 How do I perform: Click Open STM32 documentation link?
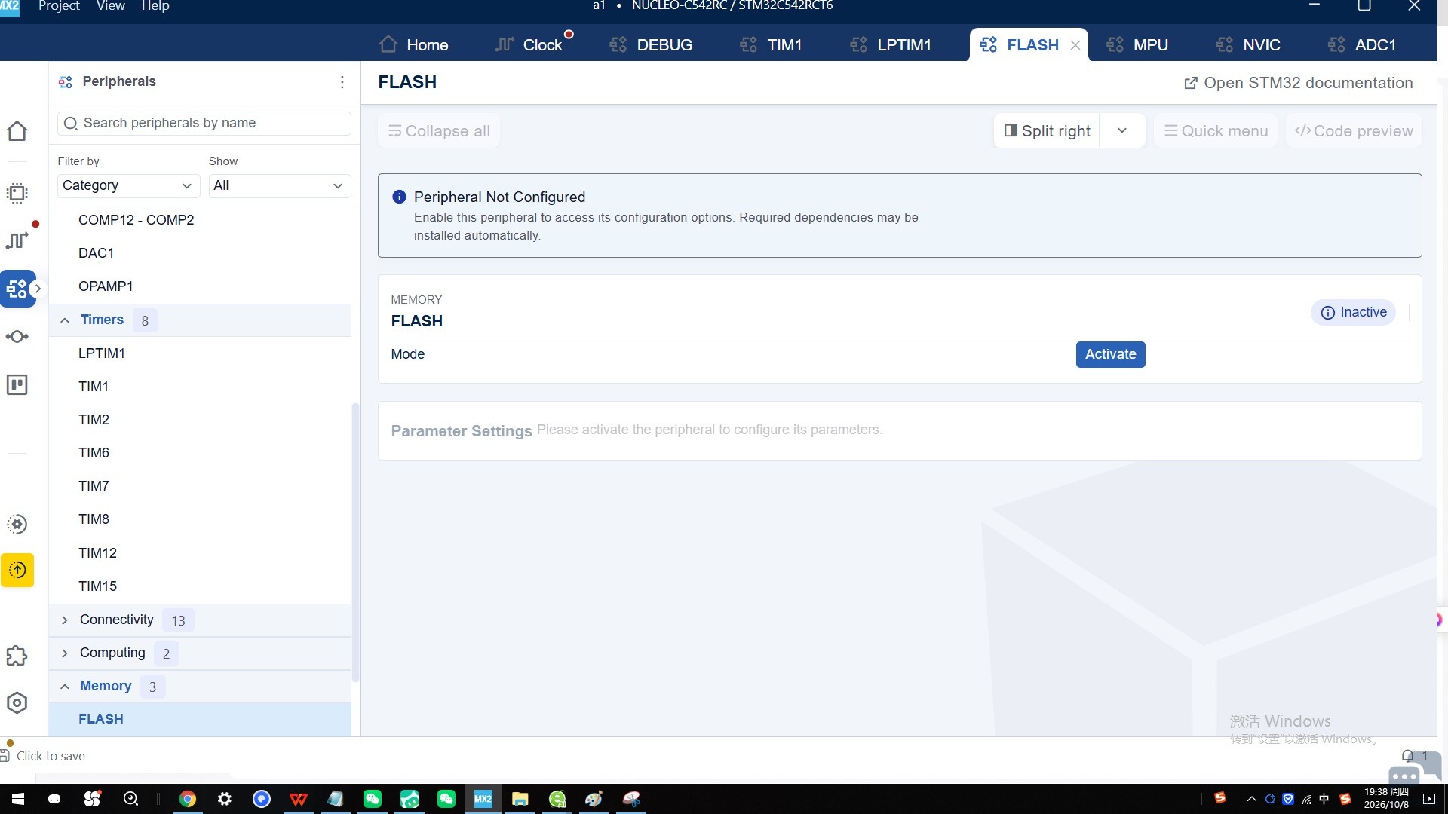1299,83
